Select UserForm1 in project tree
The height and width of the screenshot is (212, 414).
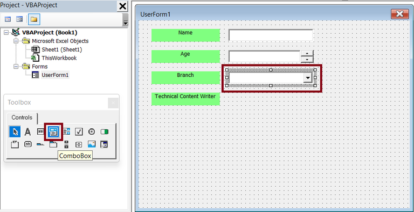[55, 75]
